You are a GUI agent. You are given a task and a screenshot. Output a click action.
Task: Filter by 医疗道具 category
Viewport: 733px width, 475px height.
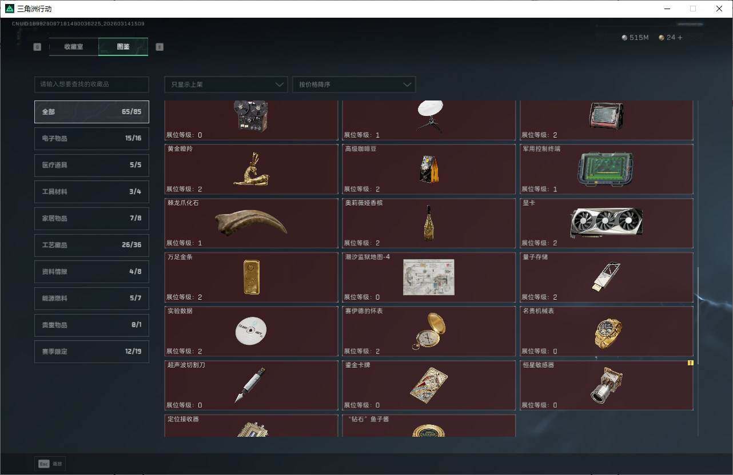(x=91, y=165)
